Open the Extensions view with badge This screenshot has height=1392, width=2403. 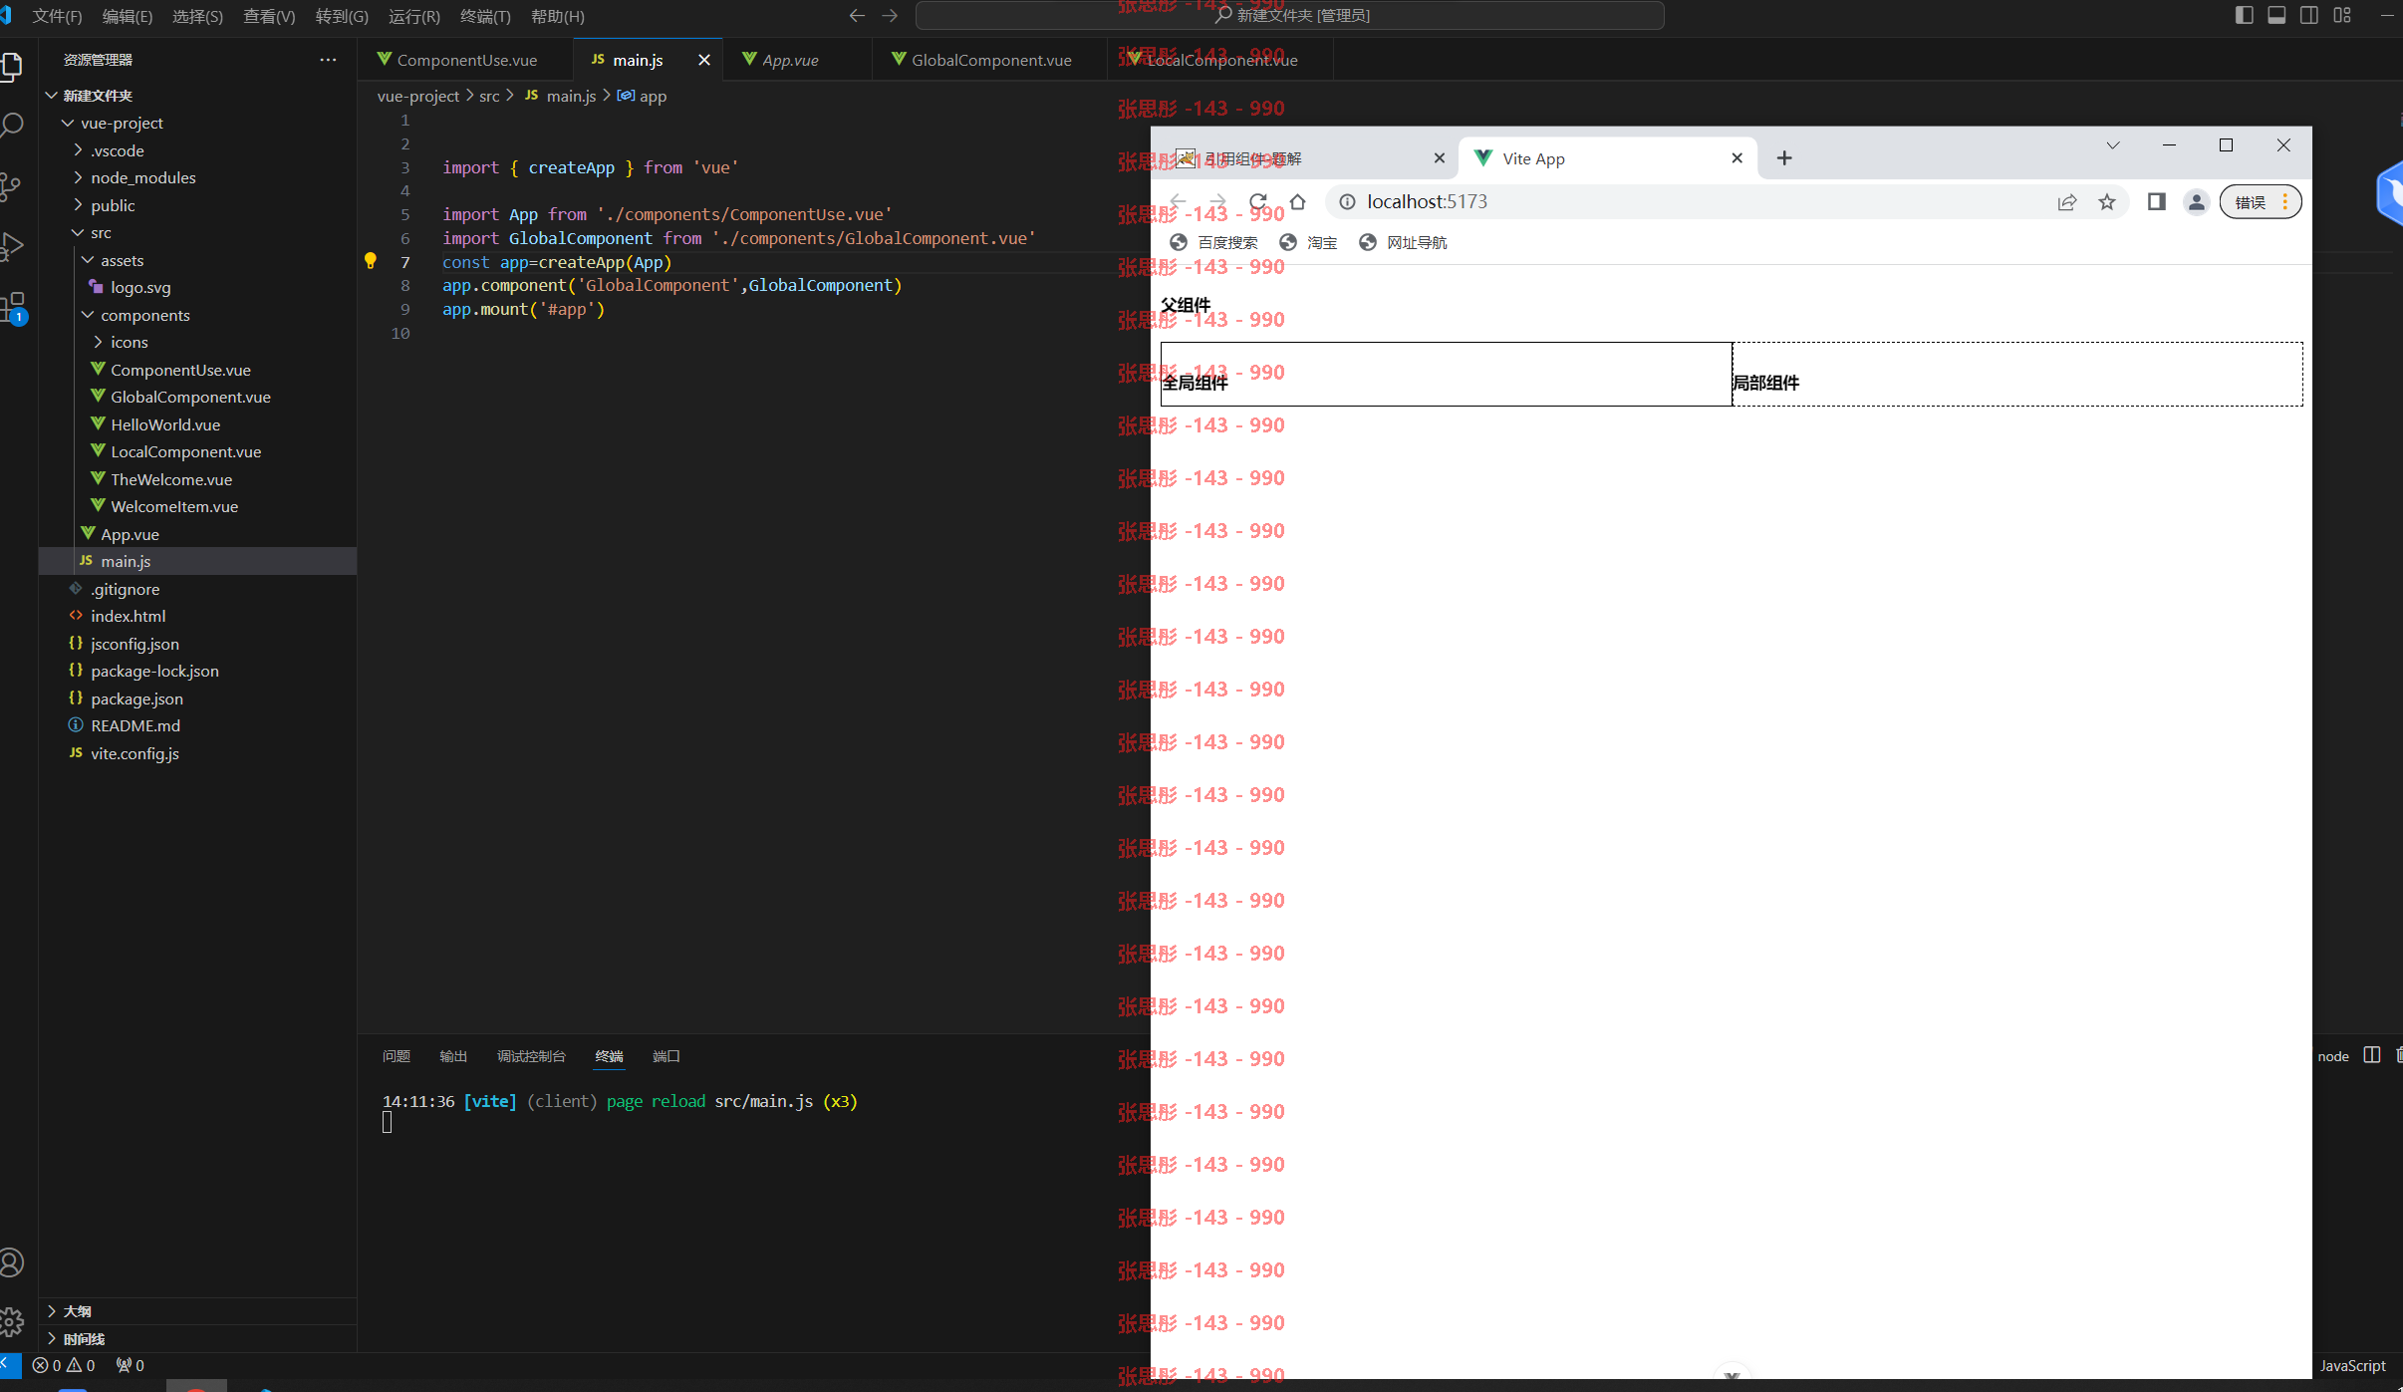[13, 307]
